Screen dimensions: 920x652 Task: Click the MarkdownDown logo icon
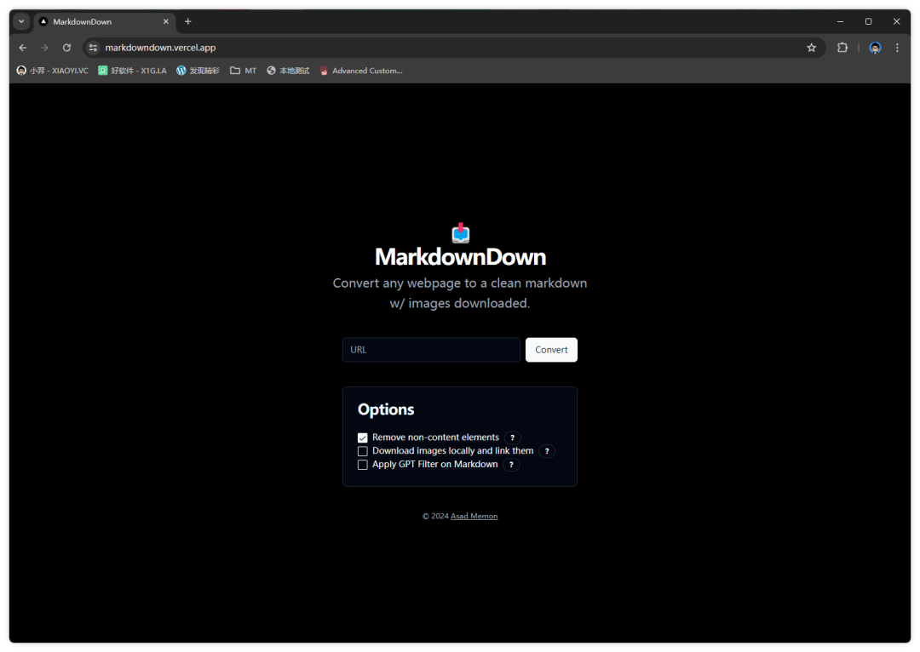pyautogui.click(x=461, y=232)
